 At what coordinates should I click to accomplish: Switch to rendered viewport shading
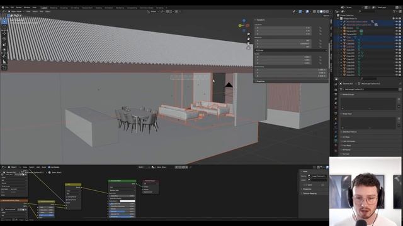327,11
